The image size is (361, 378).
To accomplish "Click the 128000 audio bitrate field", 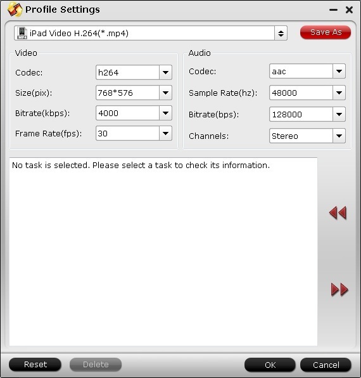I will [x=301, y=114].
